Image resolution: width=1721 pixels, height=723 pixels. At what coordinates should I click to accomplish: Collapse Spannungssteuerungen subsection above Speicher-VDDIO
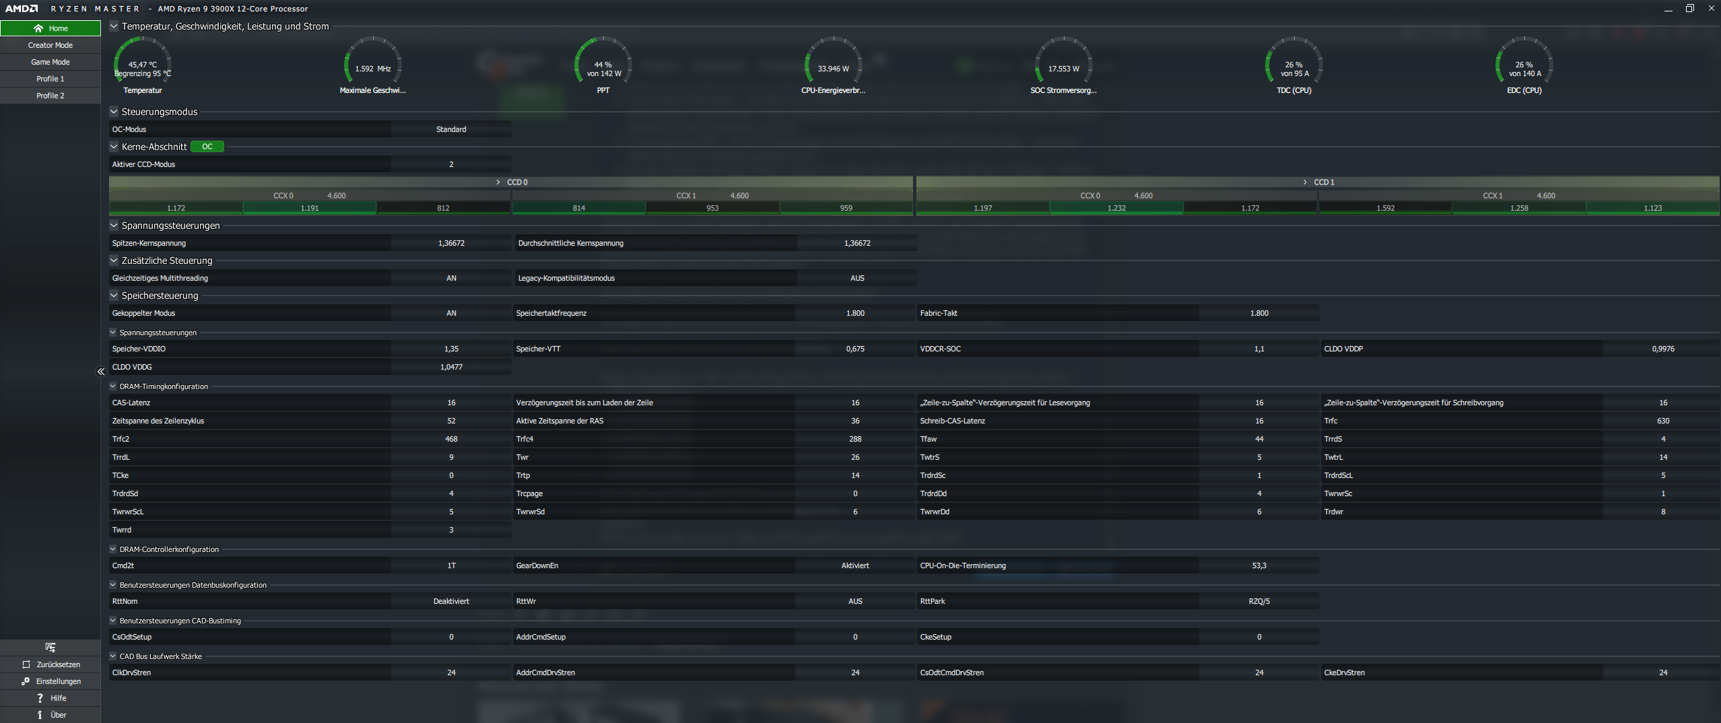113,333
